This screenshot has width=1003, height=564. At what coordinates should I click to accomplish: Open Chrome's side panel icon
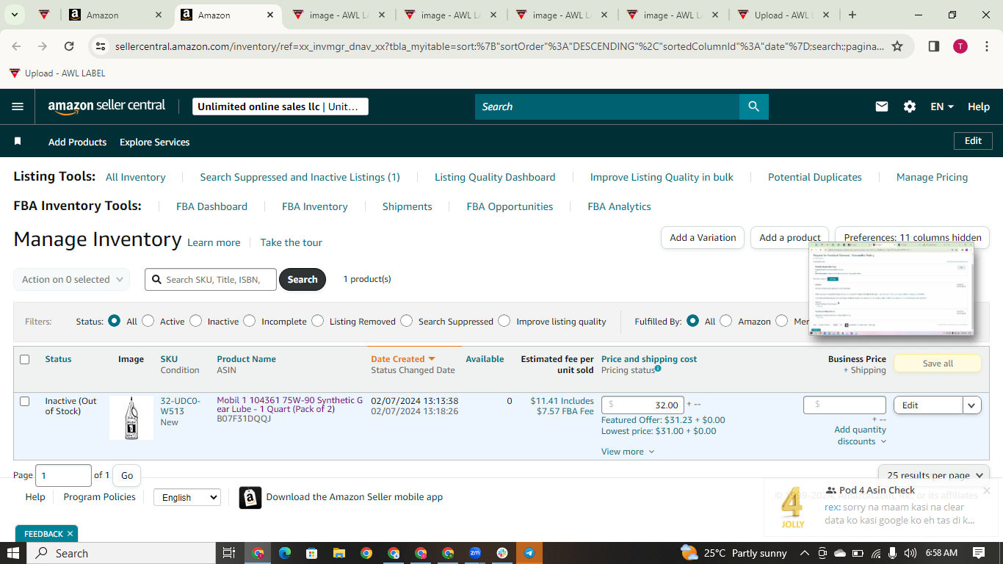(x=934, y=46)
